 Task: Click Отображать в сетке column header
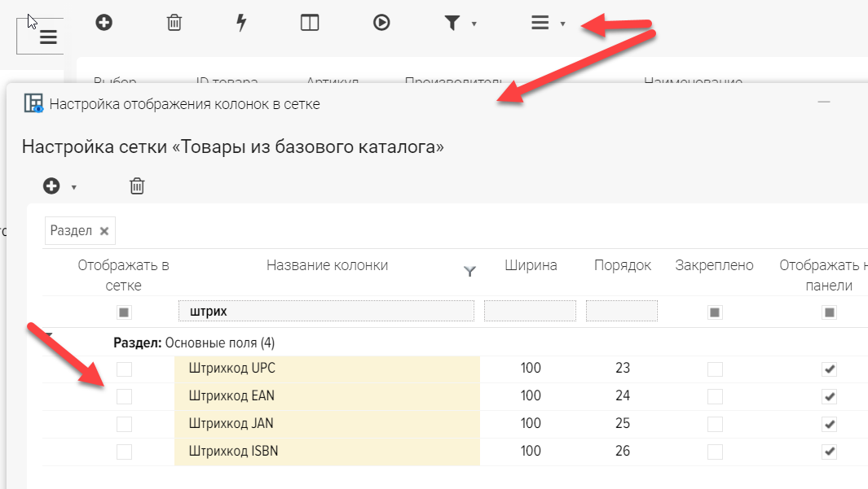[x=123, y=275]
